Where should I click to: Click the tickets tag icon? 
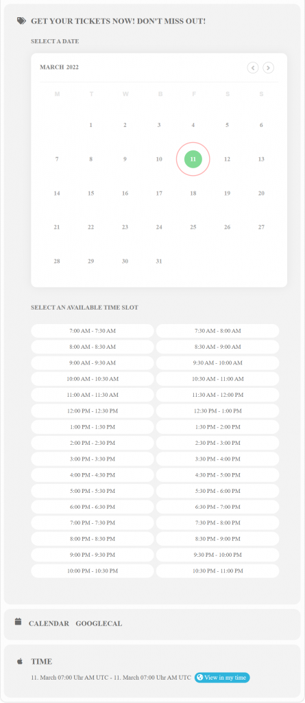(21, 21)
